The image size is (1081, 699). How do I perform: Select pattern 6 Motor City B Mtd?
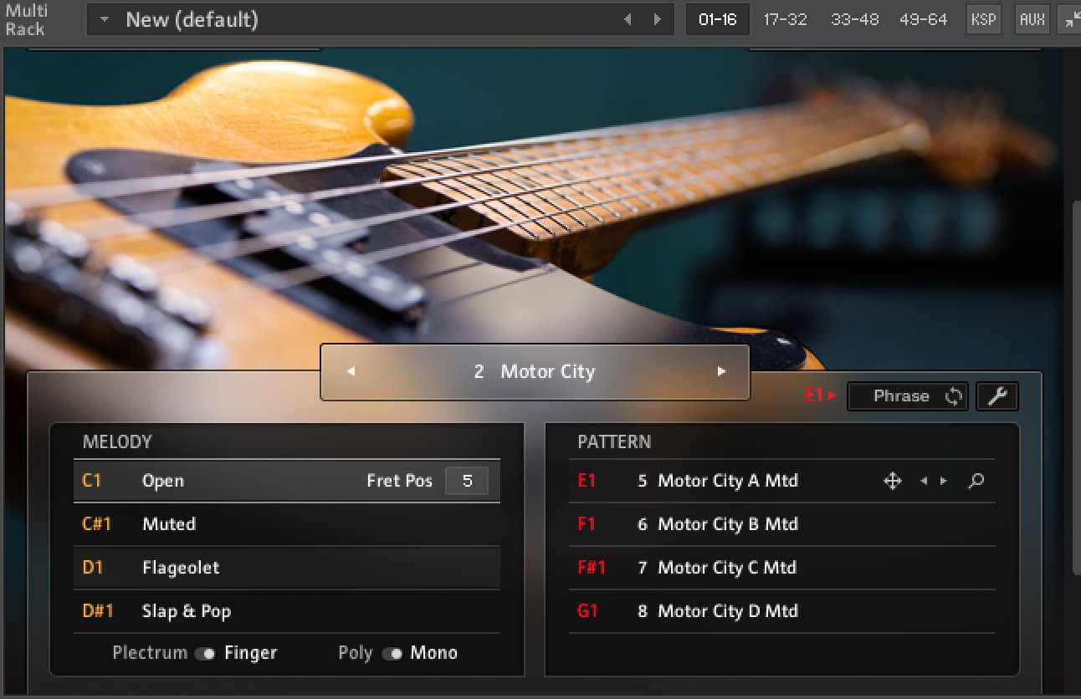[782, 524]
